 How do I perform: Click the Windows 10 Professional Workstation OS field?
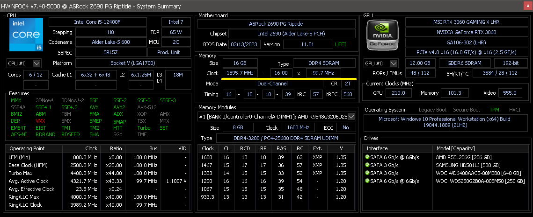coord(445,123)
